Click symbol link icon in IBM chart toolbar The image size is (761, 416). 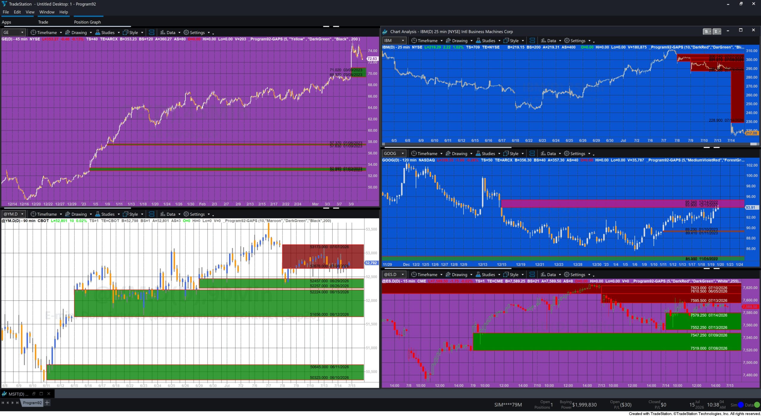532,40
